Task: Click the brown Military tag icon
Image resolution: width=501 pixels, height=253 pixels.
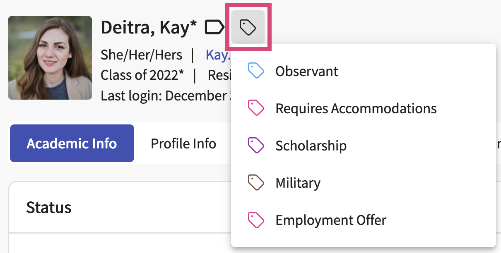Action: 256,183
